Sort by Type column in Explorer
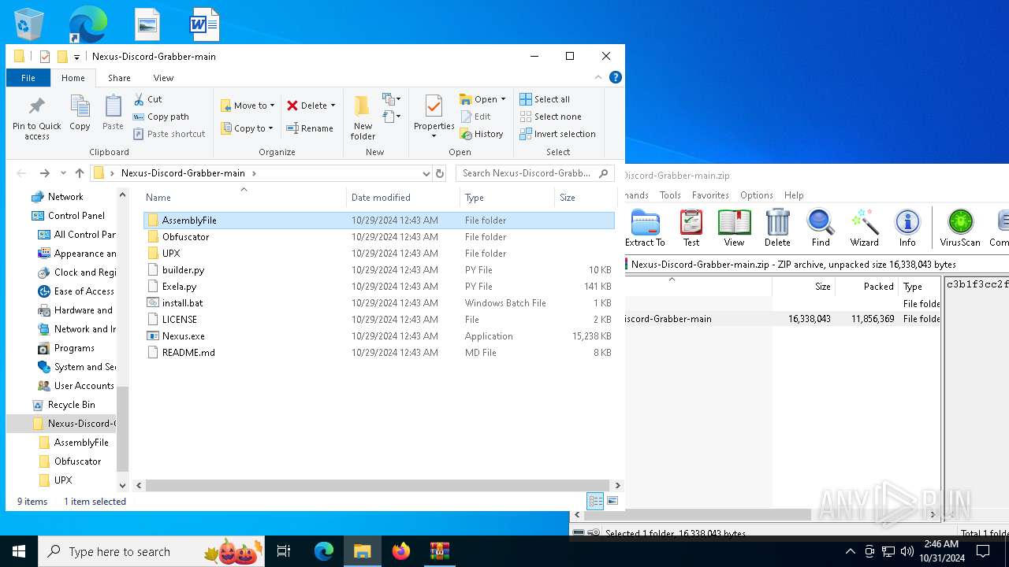1009x567 pixels. click(x=508, y=198)
